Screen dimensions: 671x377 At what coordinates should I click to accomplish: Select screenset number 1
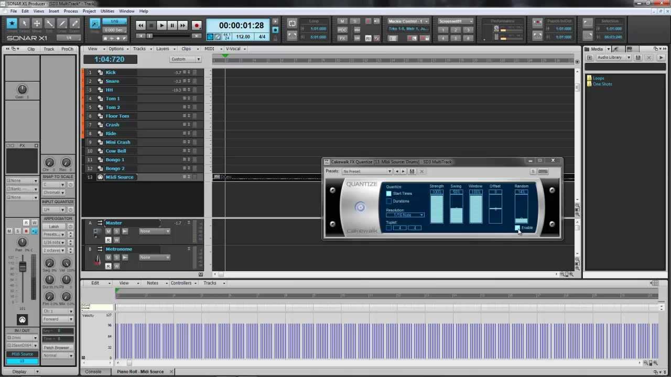(x=443, y=30)
